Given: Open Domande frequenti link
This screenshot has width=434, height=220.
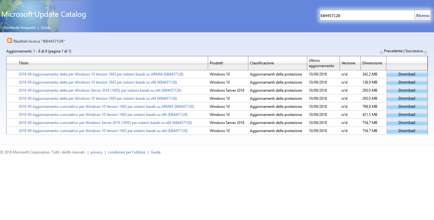Looking at the screenshot, I should coord(19,28).
